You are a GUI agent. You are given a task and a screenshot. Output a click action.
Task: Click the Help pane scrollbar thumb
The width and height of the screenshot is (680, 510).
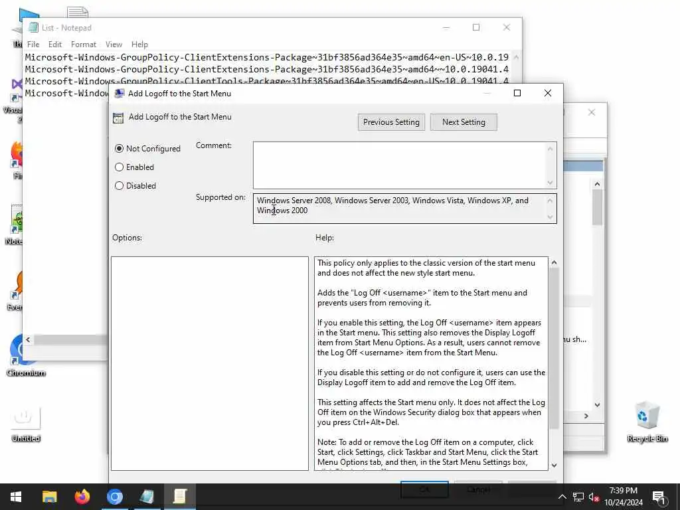click(554, 349)
